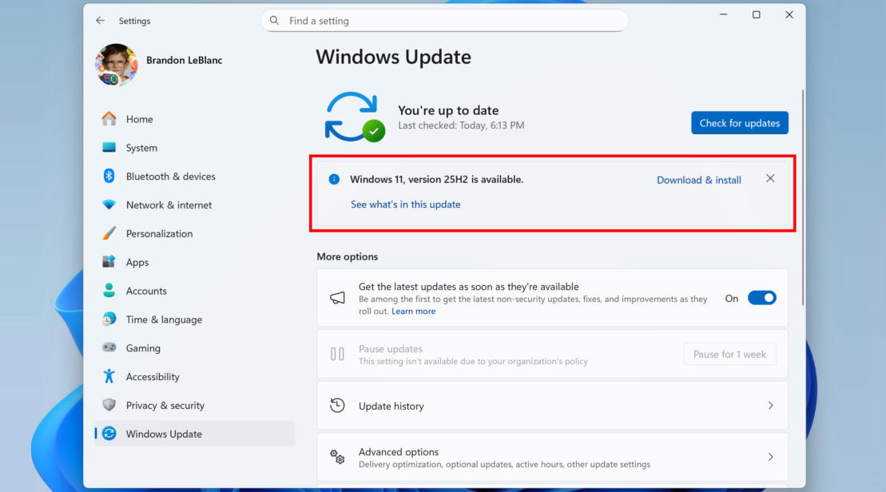Click Brandon LeBlanc's profile picture
Screen dimensions: 886x492
116,65
